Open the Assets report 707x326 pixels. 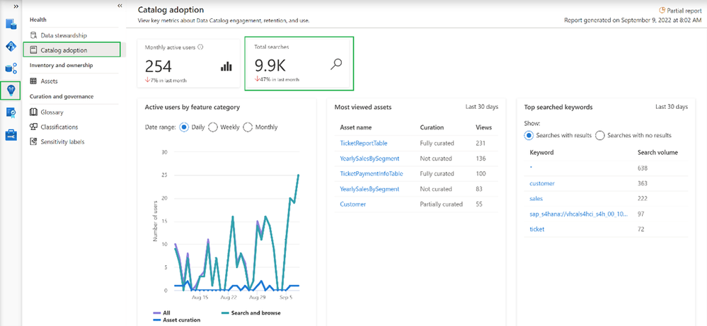click(x=49, y=81)
